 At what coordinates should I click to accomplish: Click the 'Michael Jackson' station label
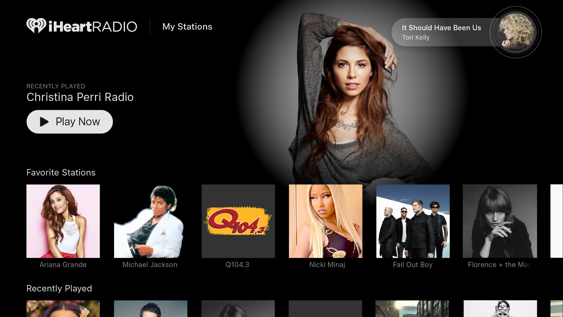[x=150, y=265]
